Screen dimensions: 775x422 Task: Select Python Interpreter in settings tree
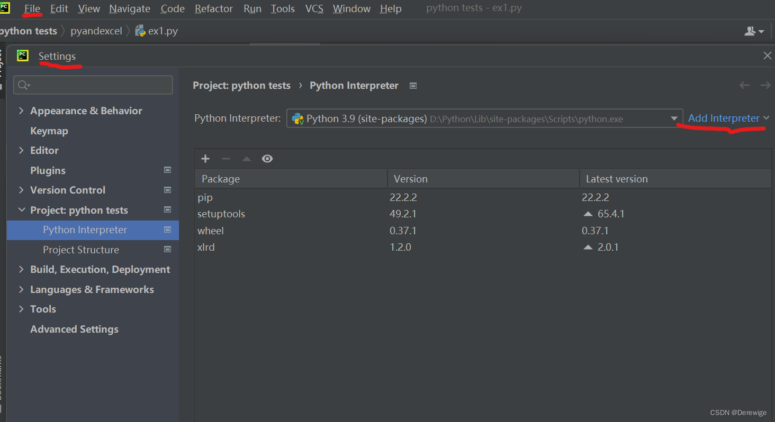click(x=93, y=230)
